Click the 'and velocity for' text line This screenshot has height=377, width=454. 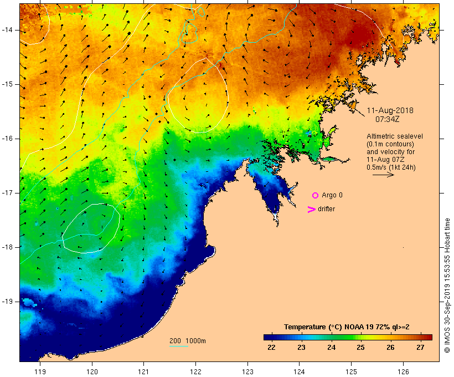(390, 152)
